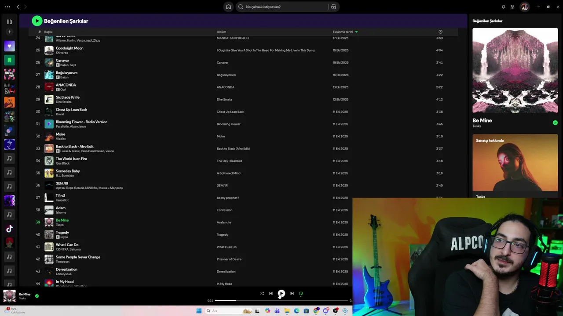The width and height of the screenshot is (563, 316).
Task: Open artist link Shivaree
Action: [x=62, y=53]
